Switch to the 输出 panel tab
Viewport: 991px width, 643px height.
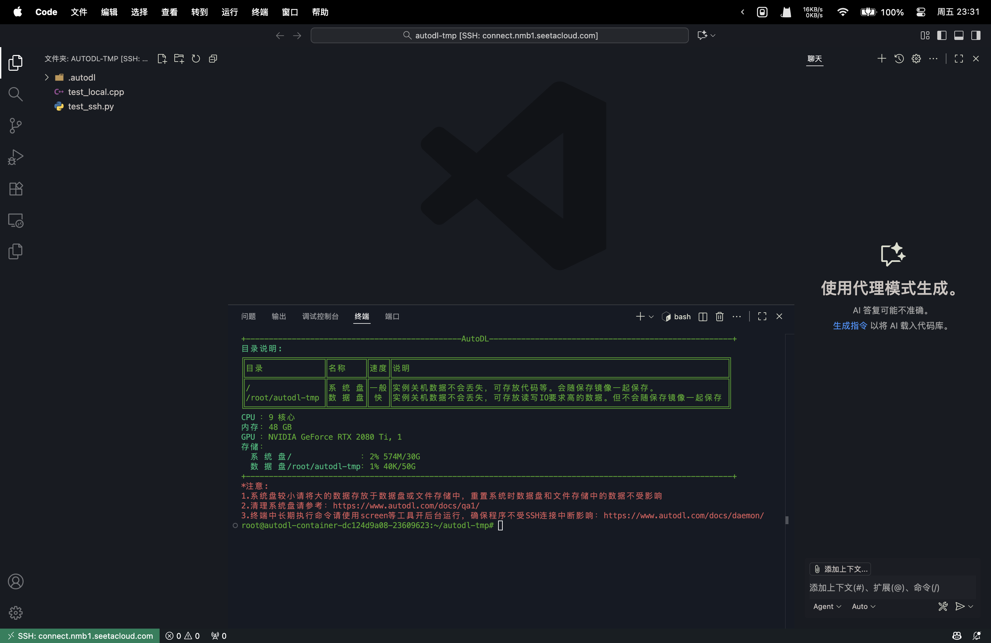tap(278, 317)
